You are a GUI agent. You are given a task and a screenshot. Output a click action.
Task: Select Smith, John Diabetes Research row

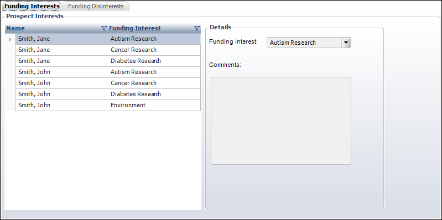[x=108, y=94]
